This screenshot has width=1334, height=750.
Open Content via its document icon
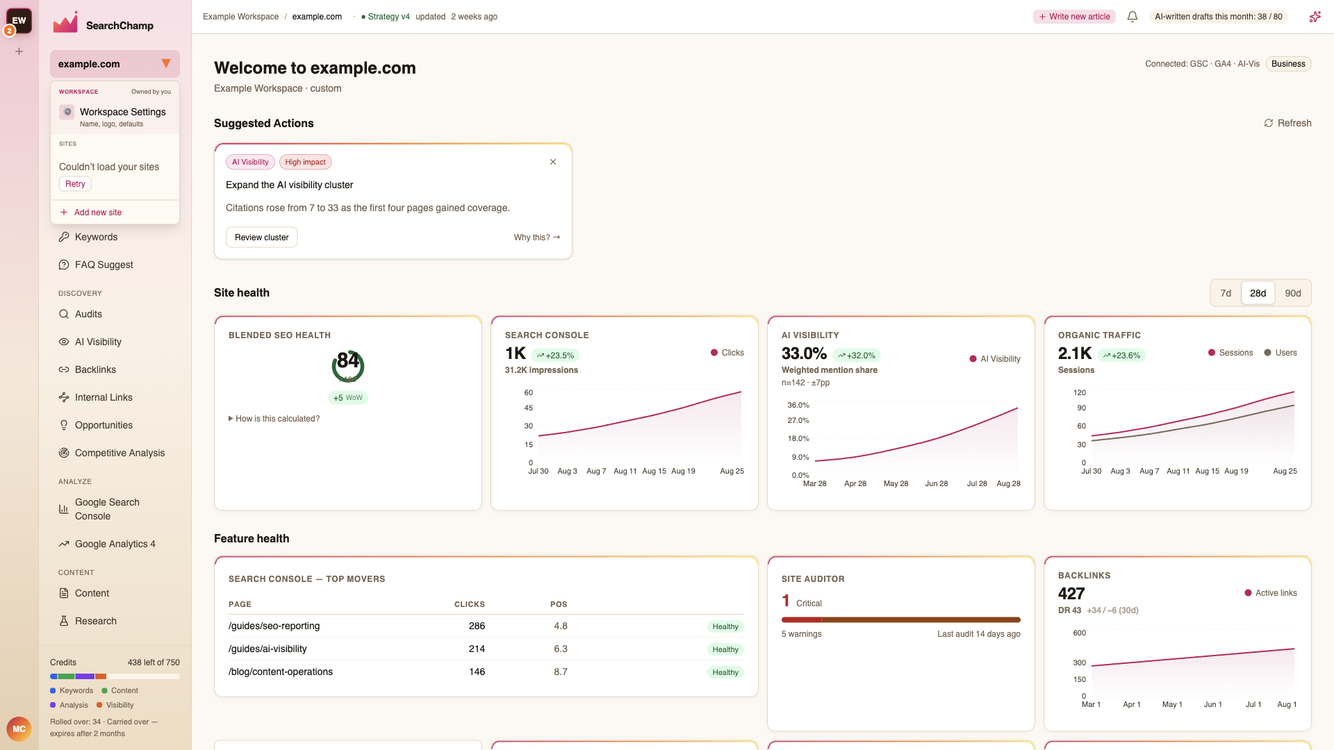click(x=64, y=593)
